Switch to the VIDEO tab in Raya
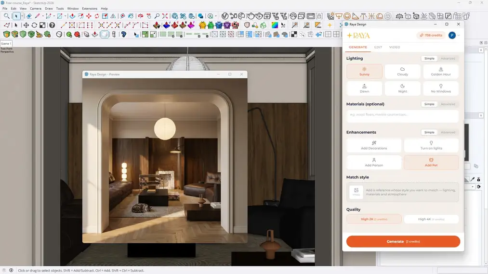 [395, 47]
